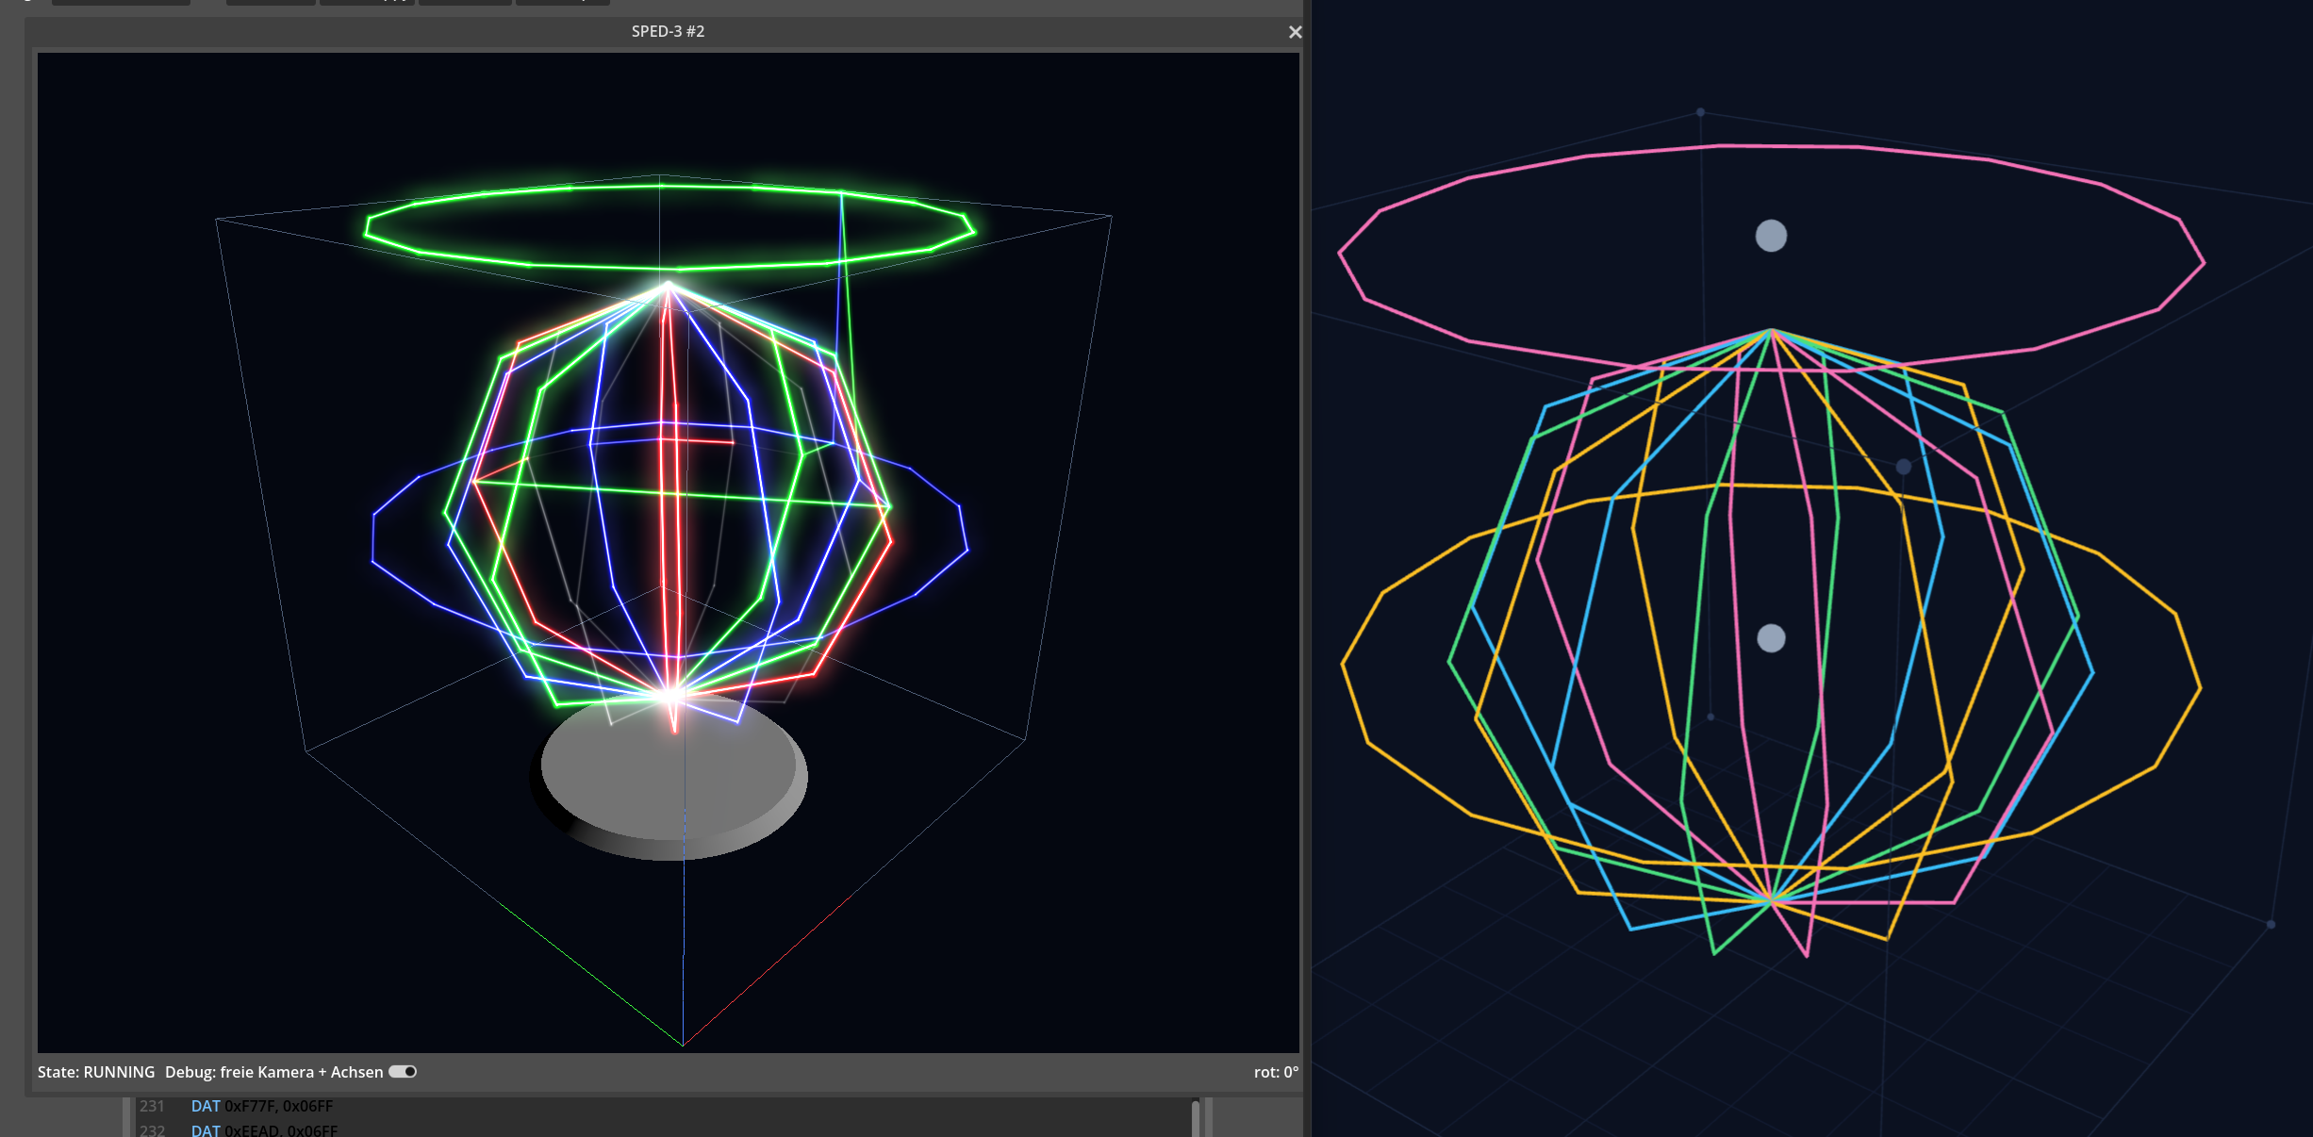Click the code editor vertical scrollbar
Viewport: 2313px width, 1137px height.
point(1195,1118)
